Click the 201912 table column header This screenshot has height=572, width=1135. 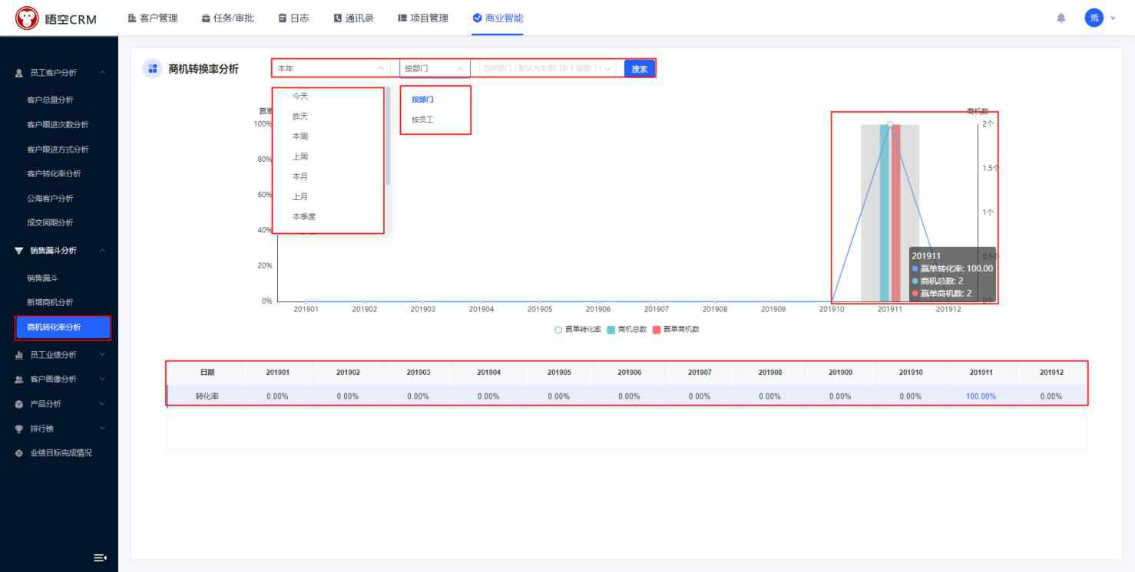point(1051,372)
